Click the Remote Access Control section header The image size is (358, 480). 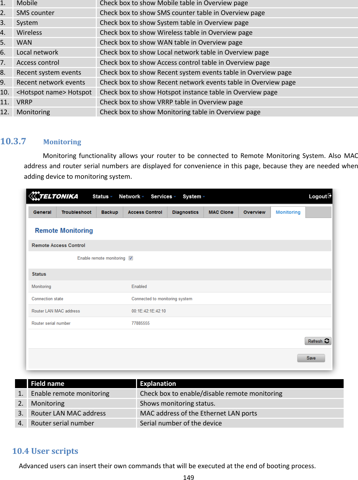(x=58, y=245)
